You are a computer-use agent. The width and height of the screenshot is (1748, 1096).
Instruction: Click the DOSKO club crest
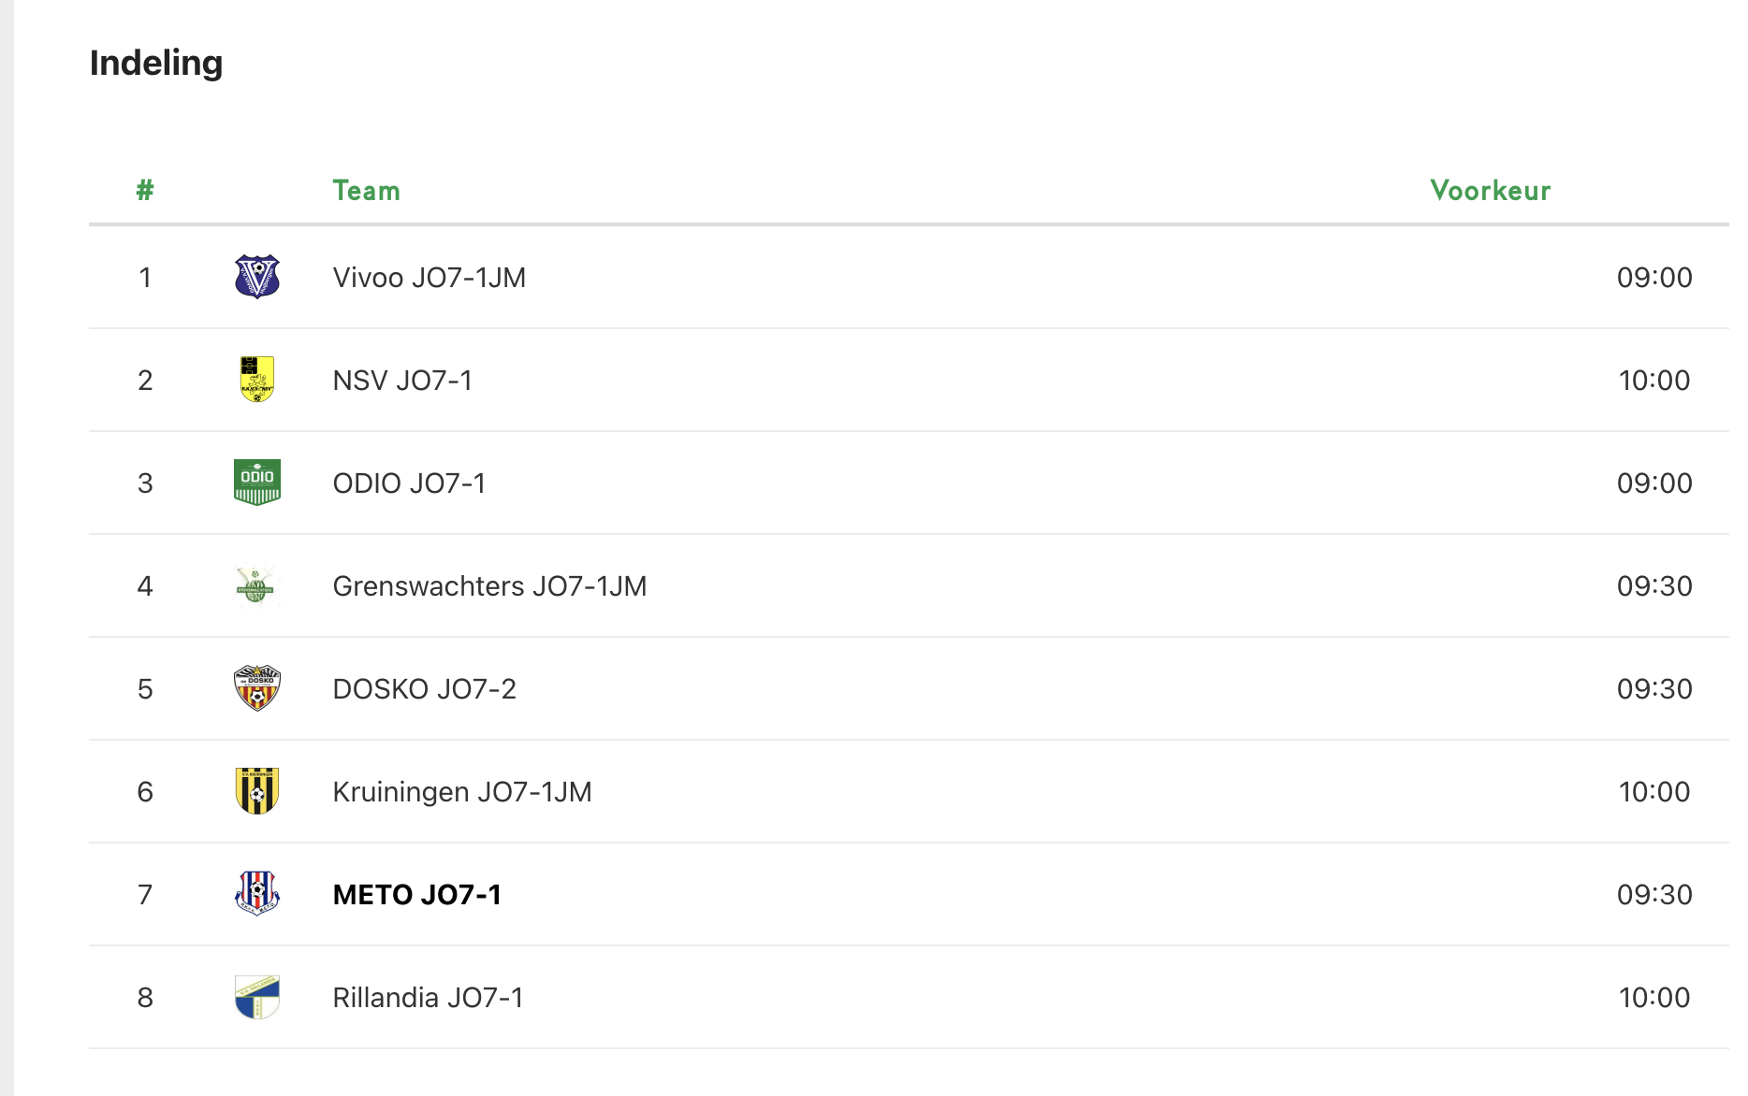pos(257,688)
